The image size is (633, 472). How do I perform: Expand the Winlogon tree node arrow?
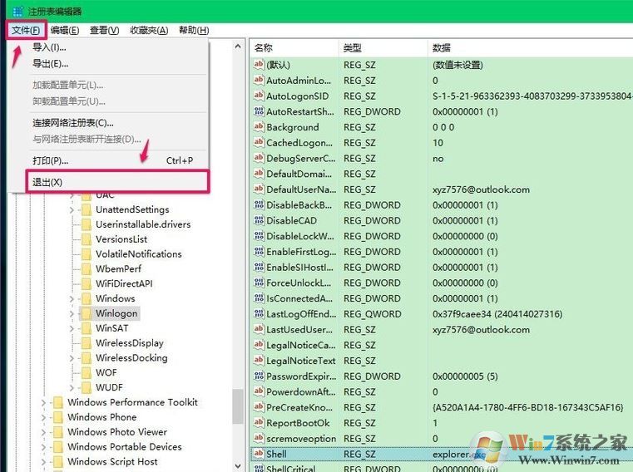point(72,313)
